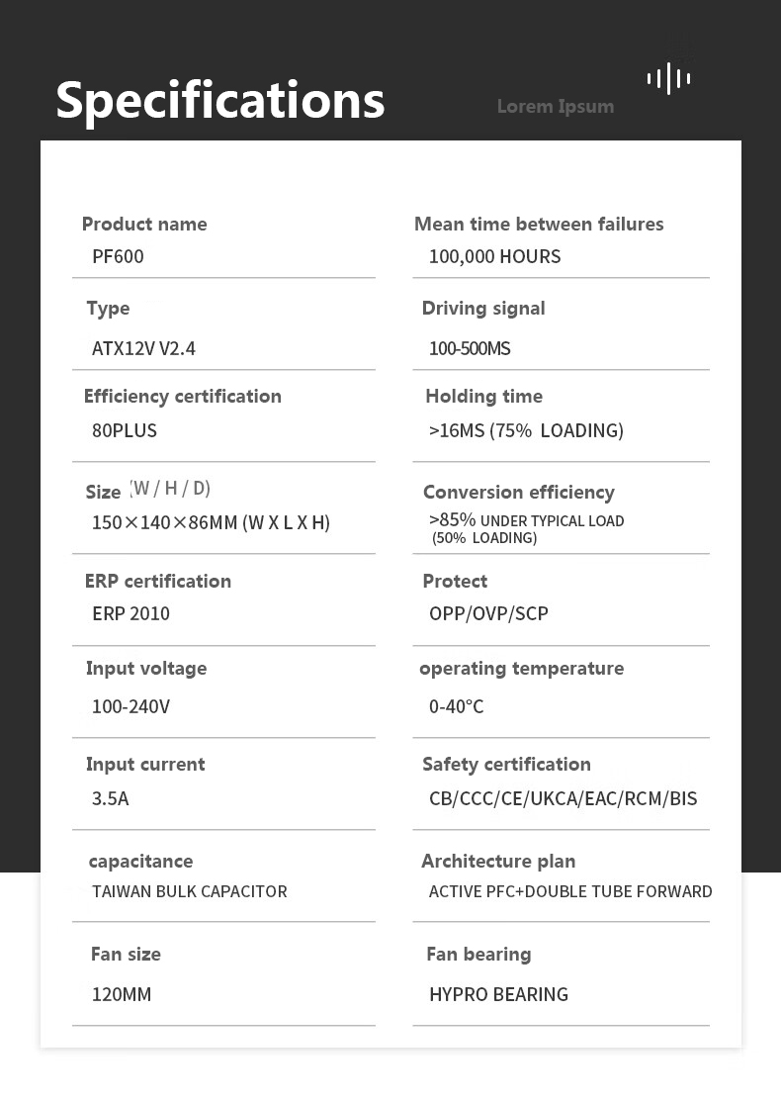Click the HYPRO BEARING value
This screenshot has width=781, height=1103.
coord(498,994)
